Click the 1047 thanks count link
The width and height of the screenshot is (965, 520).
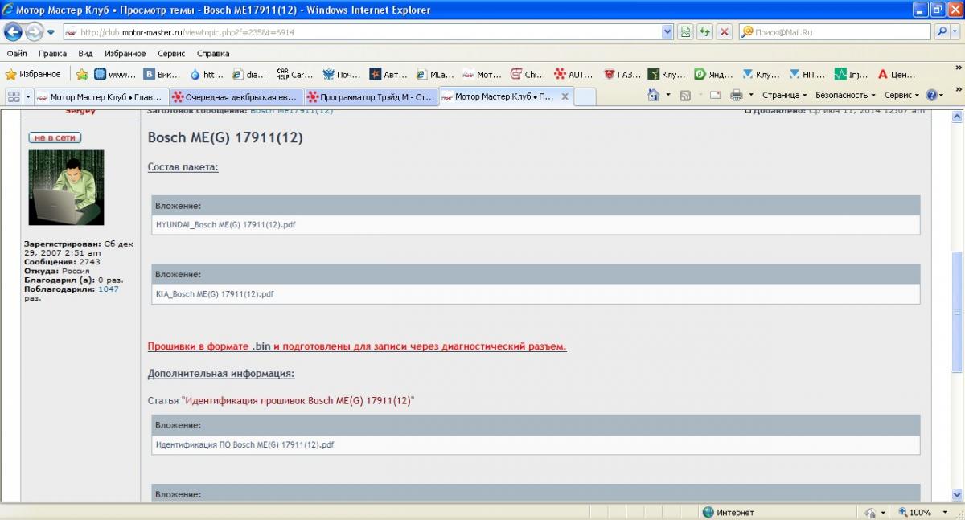108,289
